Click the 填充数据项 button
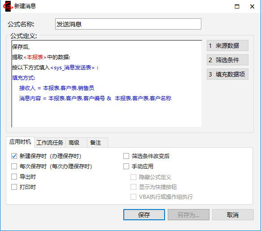Viewport: 261px width, 231px height. click(227, 74)
